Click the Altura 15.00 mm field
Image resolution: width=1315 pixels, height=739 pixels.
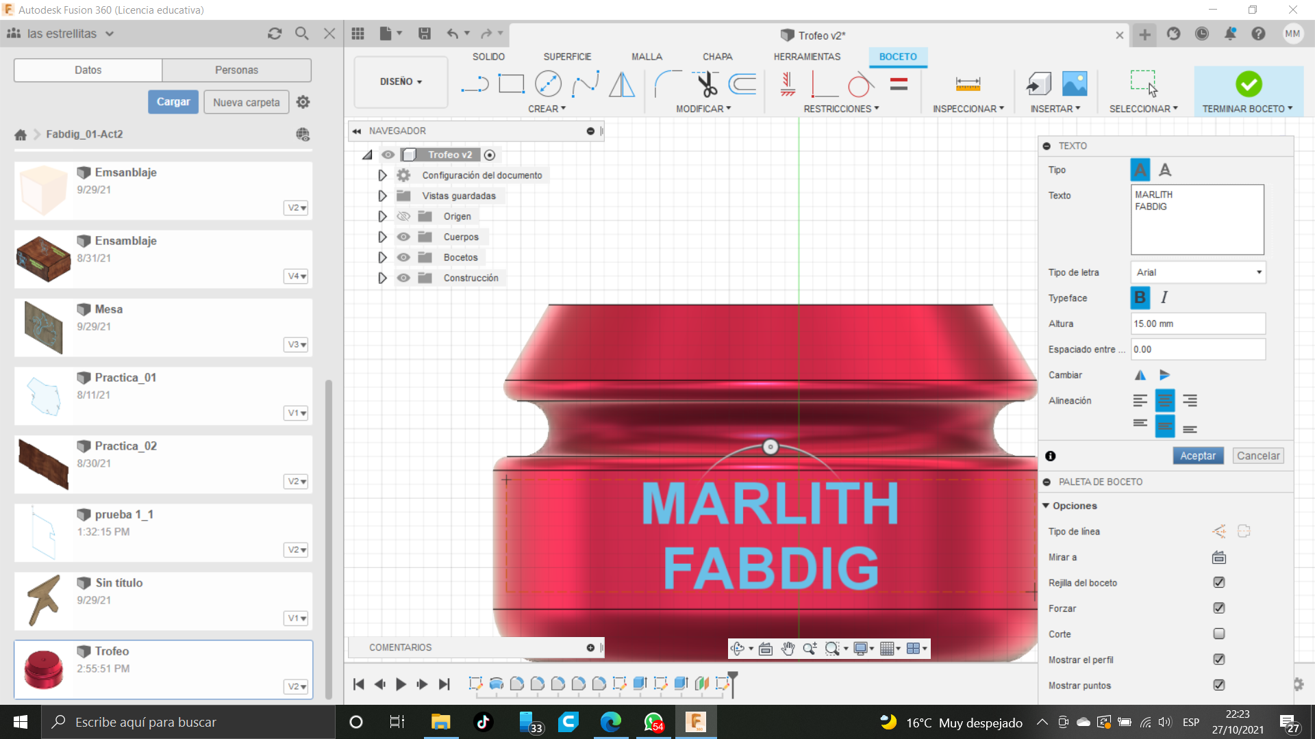click(1197, 324)
